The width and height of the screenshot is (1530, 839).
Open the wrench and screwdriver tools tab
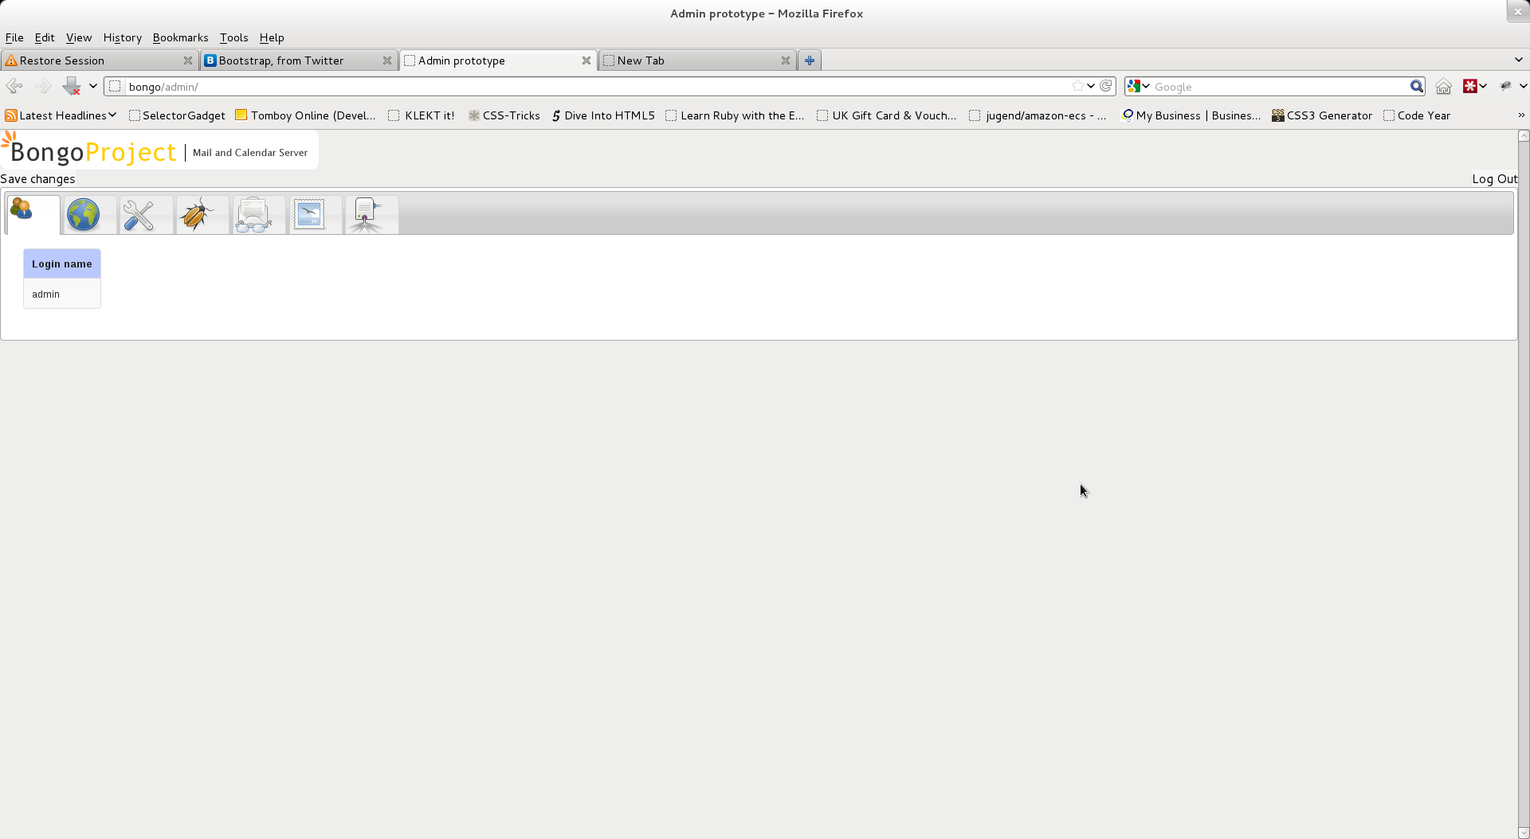(139, 215)
